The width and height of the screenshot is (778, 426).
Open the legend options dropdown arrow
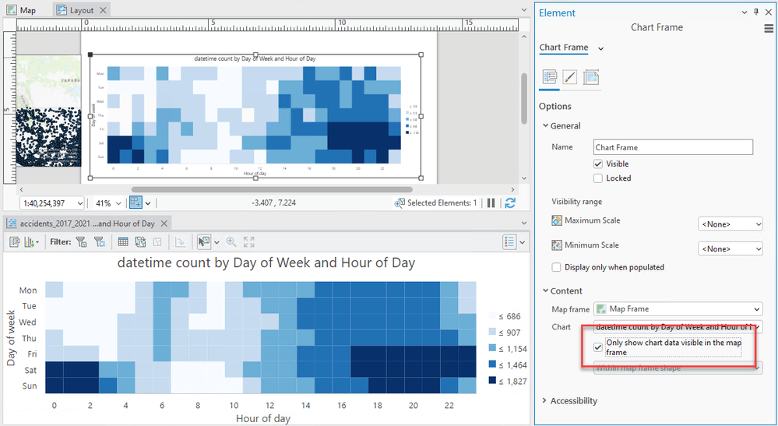[522, 242]
